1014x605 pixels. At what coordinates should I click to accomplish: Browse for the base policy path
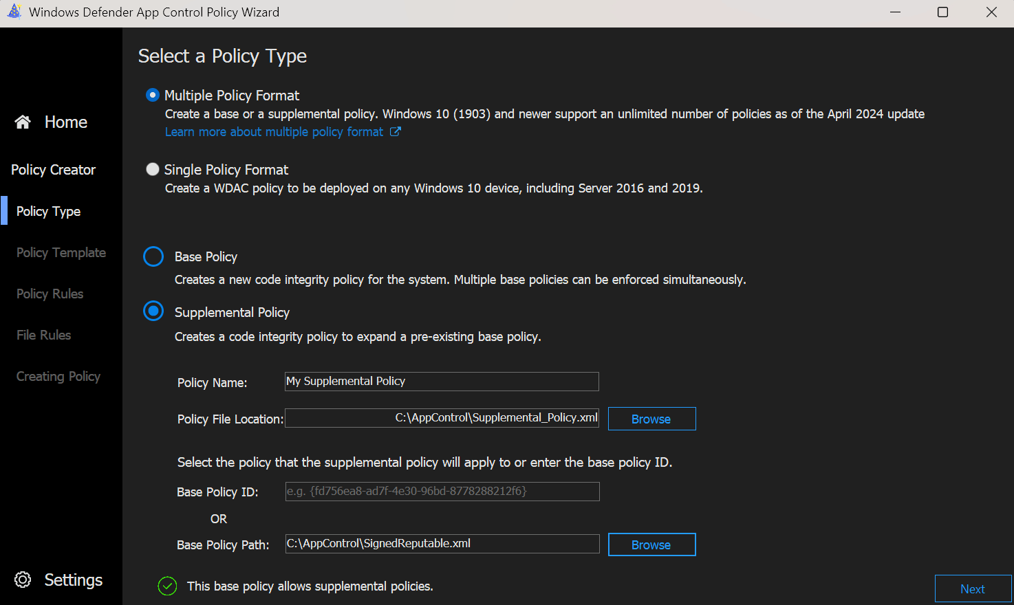(x=651, y=544)
